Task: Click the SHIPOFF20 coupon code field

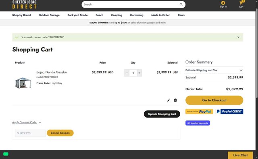Action: tap(30, 133)
